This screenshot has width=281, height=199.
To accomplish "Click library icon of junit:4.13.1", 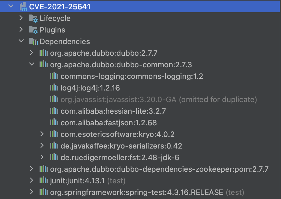I will point(44,181).
